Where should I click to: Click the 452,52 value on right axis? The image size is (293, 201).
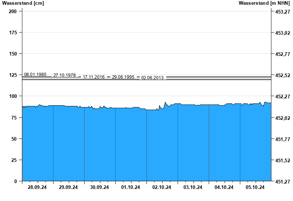pos(281,75)
